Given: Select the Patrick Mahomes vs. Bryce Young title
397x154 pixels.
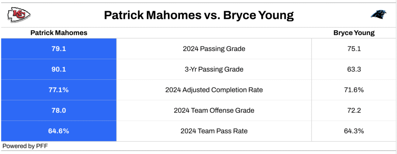Looking at the screenshot, I should [x=199, y=15].
